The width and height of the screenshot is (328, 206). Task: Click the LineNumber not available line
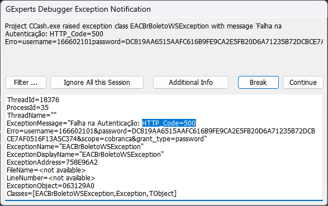pyautogui.click(x=51, y=178)
